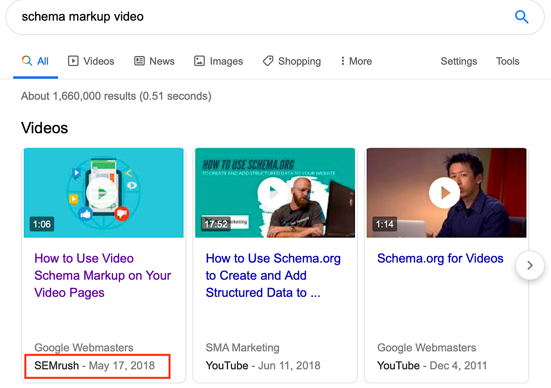Open Settings in the search toolbar
Screen dimensions: 551x388
[x=459, y=61]
